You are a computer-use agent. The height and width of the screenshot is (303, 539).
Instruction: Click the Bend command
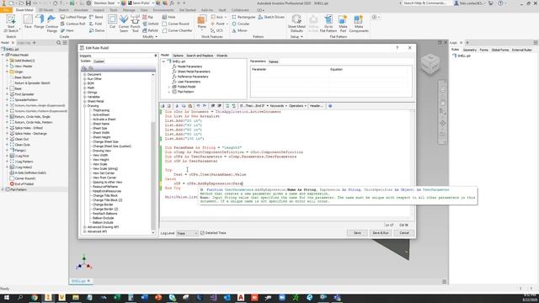point(96,17)
